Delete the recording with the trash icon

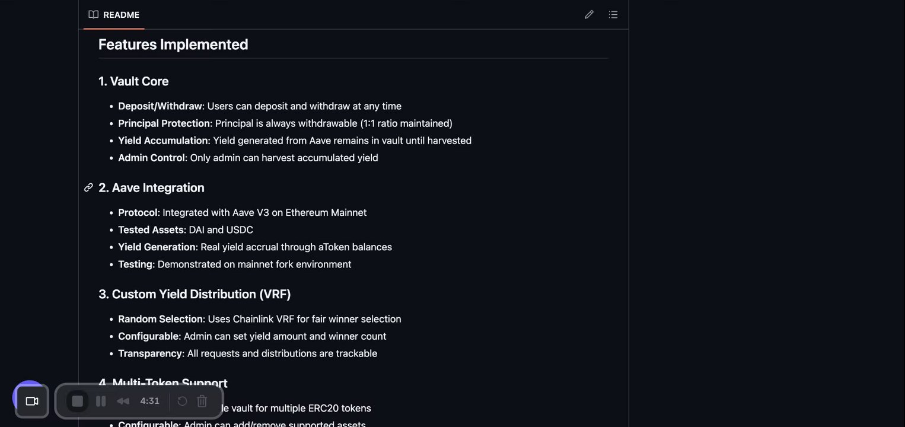click(x=202, y=401)
